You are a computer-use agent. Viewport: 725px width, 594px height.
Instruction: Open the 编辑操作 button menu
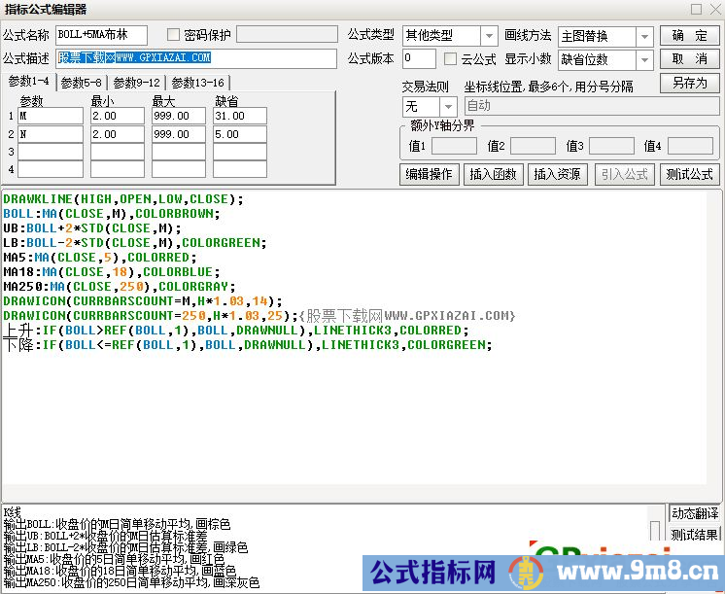click(x=430, y=174)
